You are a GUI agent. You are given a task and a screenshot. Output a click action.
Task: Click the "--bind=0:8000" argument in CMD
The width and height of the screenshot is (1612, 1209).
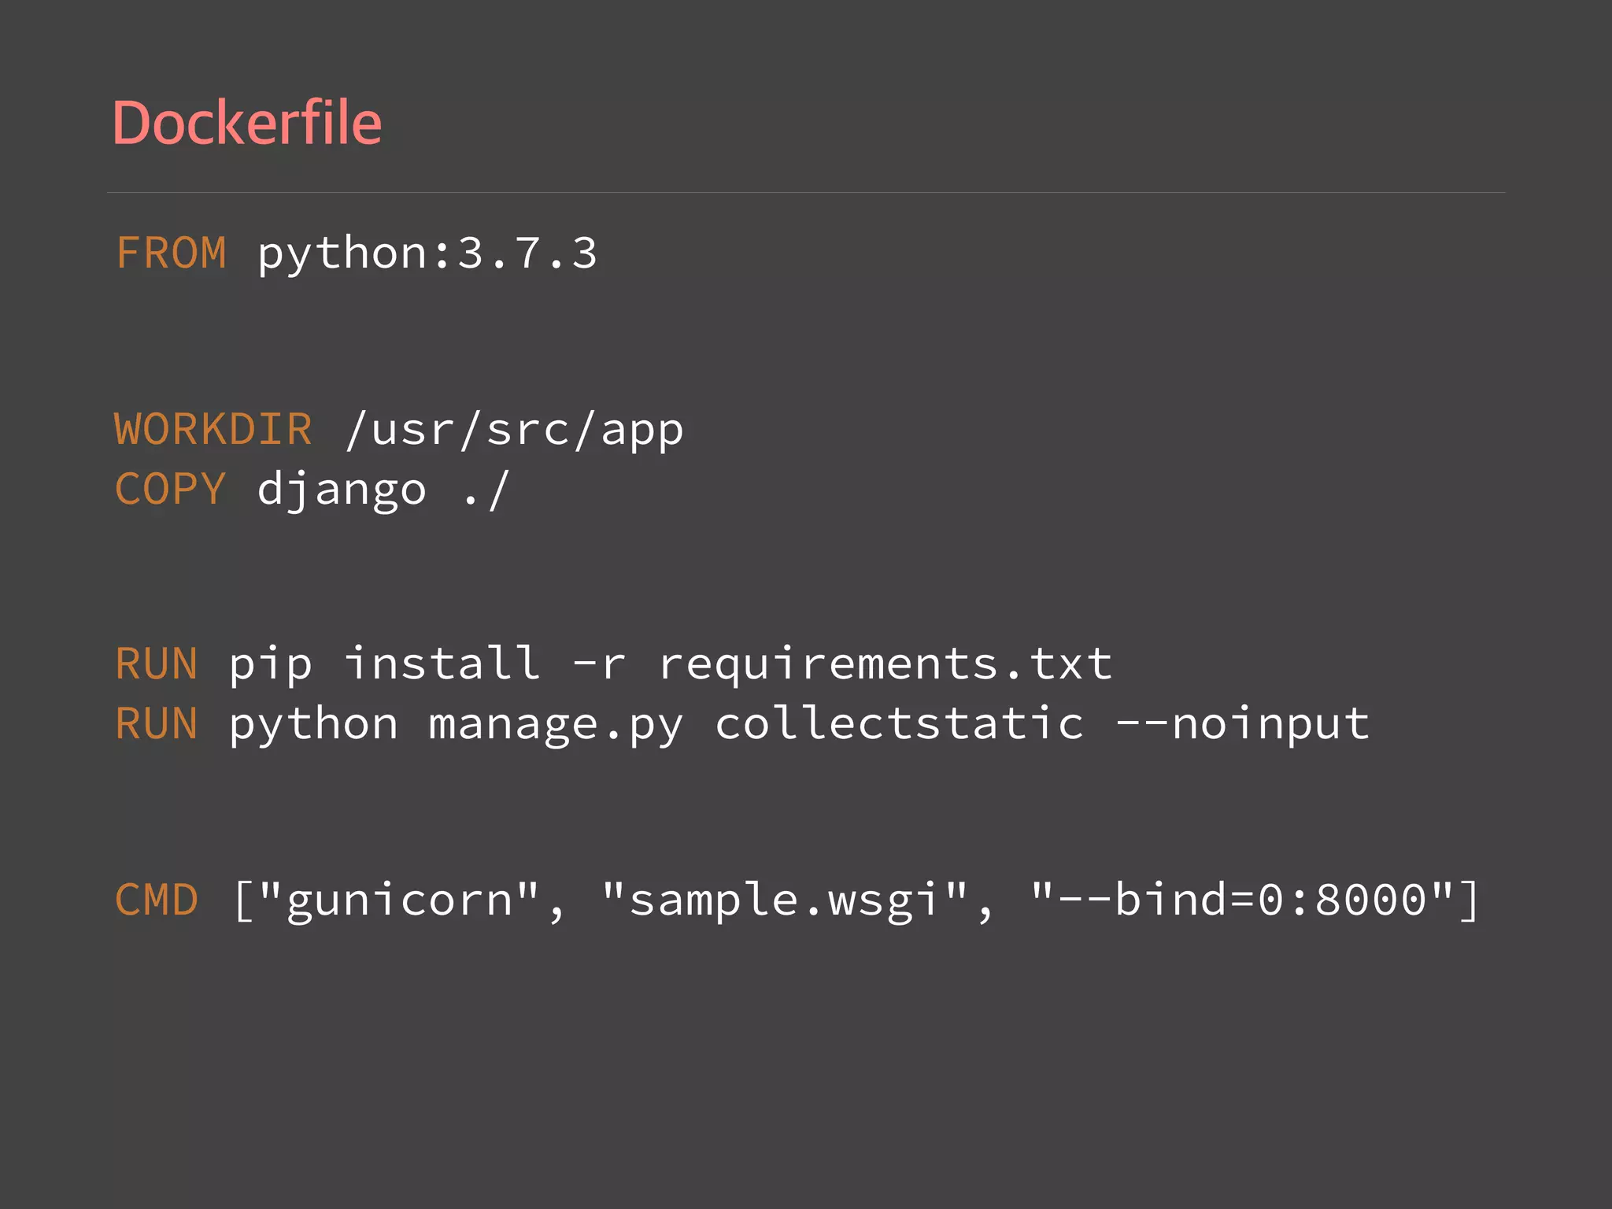(x=1242, y=898)
